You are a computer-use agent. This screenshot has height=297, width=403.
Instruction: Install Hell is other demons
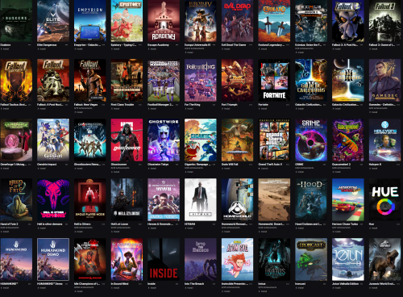point(42,228)
